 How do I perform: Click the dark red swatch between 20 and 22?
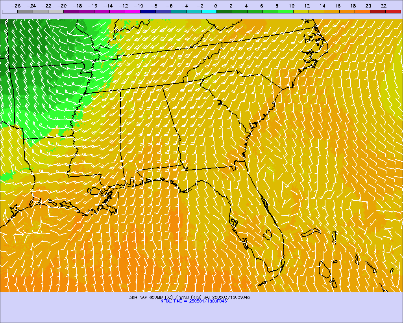(x=378, y=11)
